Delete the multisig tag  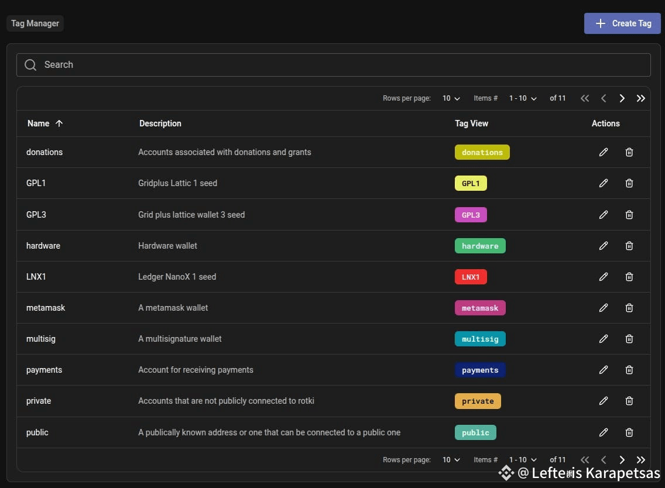(x=629, y=339)
